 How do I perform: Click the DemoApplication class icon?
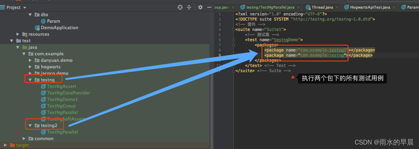point(37,28)
